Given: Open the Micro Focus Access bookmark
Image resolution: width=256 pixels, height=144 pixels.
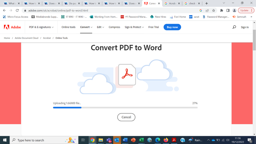Looking at the screenshot, I should tap(16, 17).
